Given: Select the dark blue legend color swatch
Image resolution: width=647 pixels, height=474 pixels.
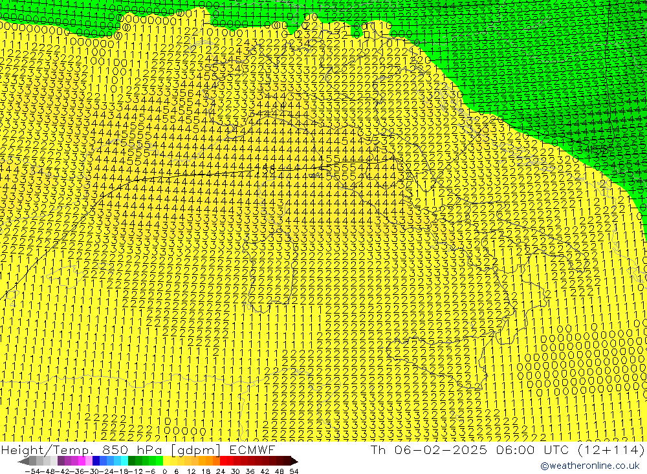Looking at the screenshot, I should point(96,461).
